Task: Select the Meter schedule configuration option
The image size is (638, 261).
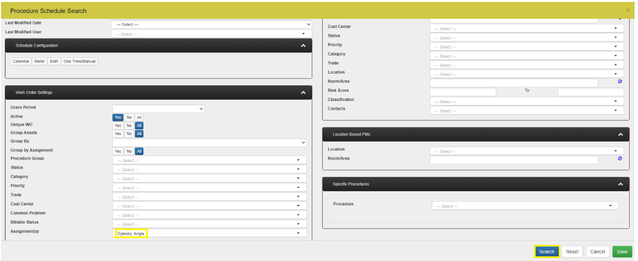Action: [39, 61]
